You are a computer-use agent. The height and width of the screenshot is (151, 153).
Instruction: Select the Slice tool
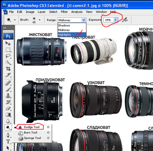[x=8, y=75]
